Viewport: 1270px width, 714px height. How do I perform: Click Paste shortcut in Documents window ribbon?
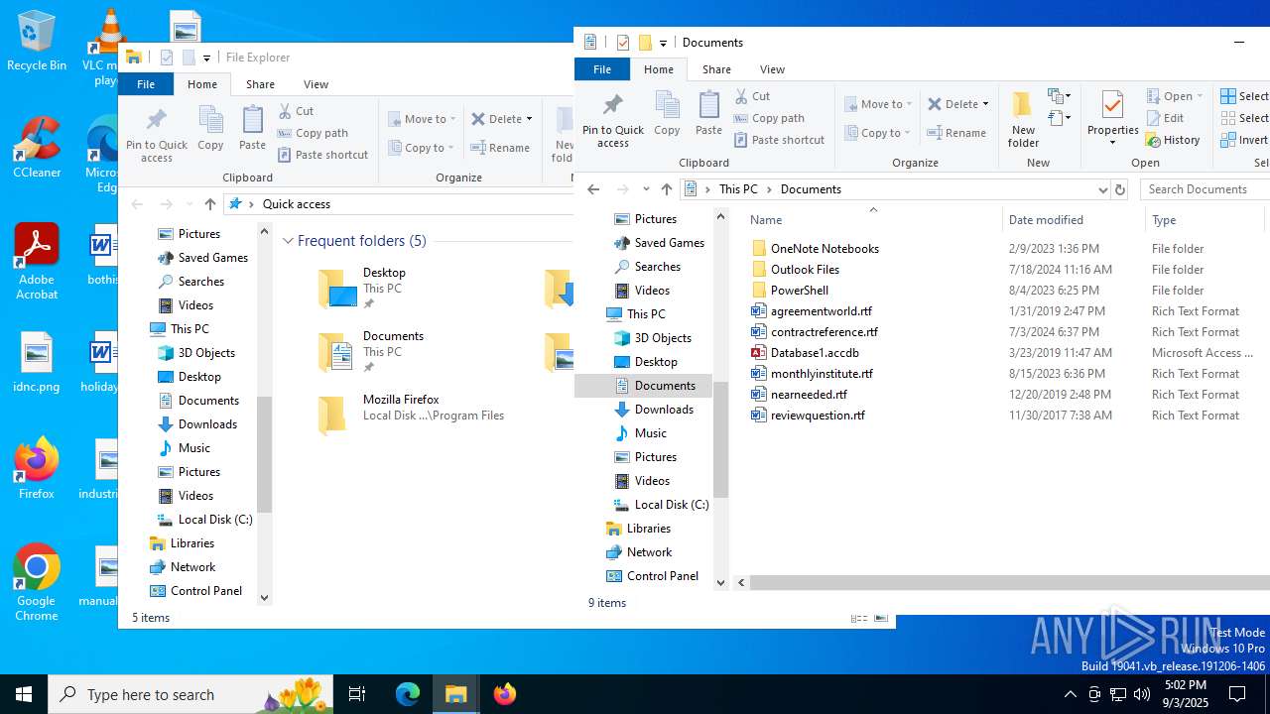pyautogui.click(x=779, y=140)
